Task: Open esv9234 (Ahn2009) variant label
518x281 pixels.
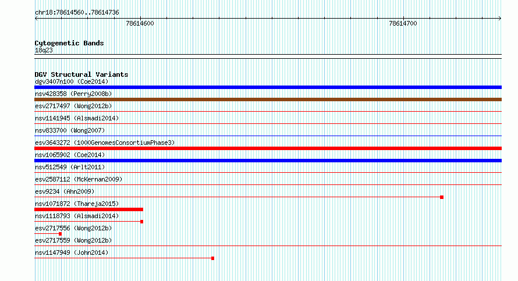Action: (x=65, y=191)
